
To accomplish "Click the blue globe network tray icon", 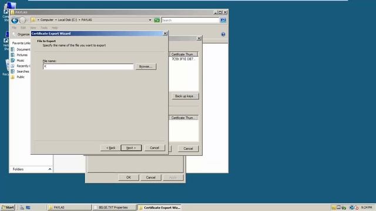I will click(x=351, y=207).
